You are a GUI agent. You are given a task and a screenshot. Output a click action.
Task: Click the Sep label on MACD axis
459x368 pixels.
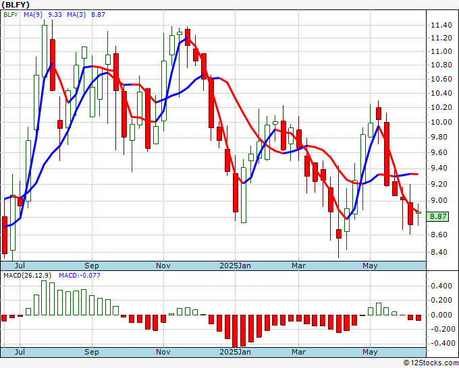[x=92, y=352]
